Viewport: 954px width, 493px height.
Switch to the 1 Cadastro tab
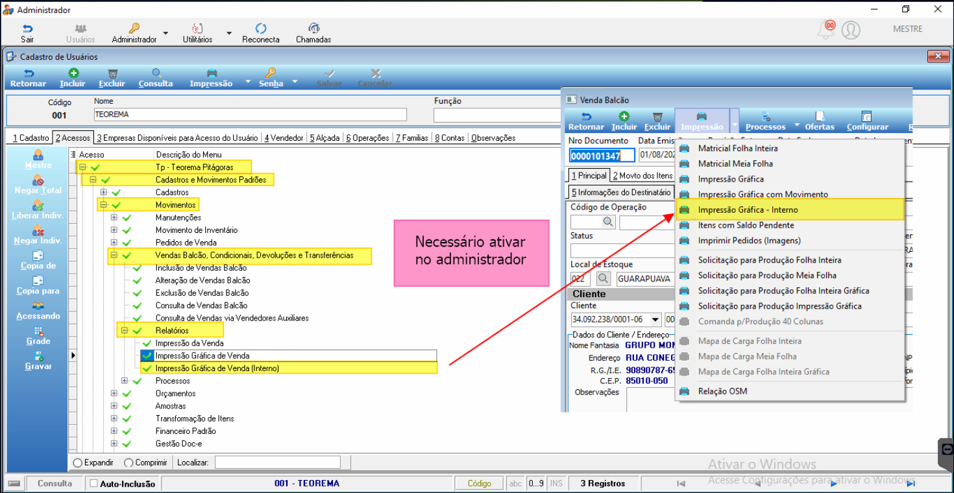(31, 138)
